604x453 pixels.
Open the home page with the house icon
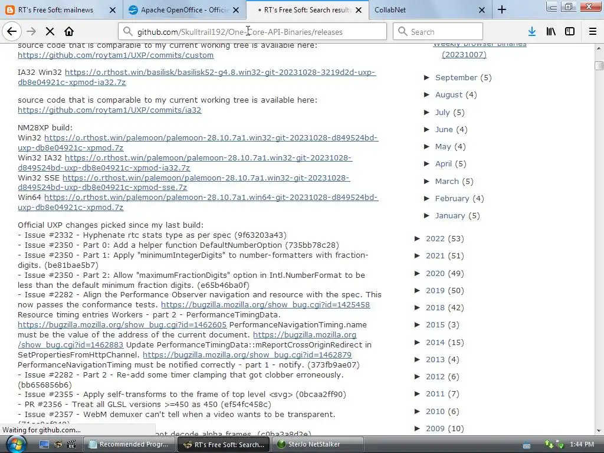(x=69, y=32)
